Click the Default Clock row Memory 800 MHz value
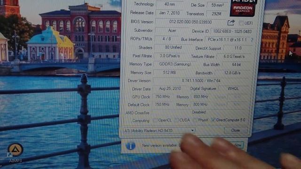The width and height of the screenshot is (301, 169). [x=200, y=104]
